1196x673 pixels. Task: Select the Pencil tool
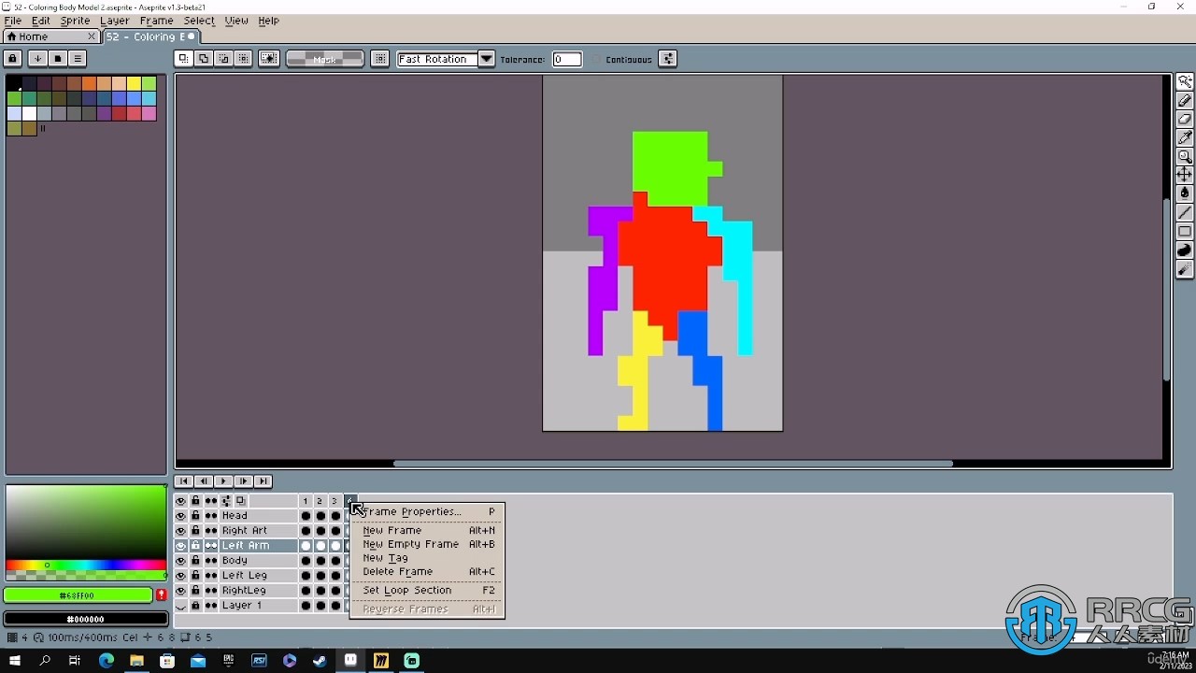click(1184, 100)
